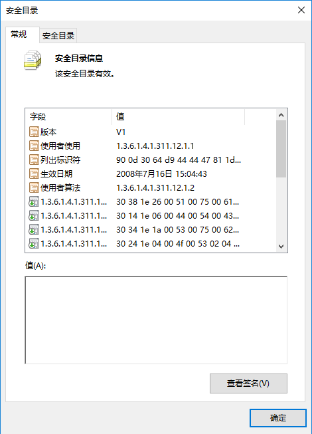Open 查看签名(V) to view signature
This screenshot has width=312, height=434.
pyautogui.click(x=248, y=383)
